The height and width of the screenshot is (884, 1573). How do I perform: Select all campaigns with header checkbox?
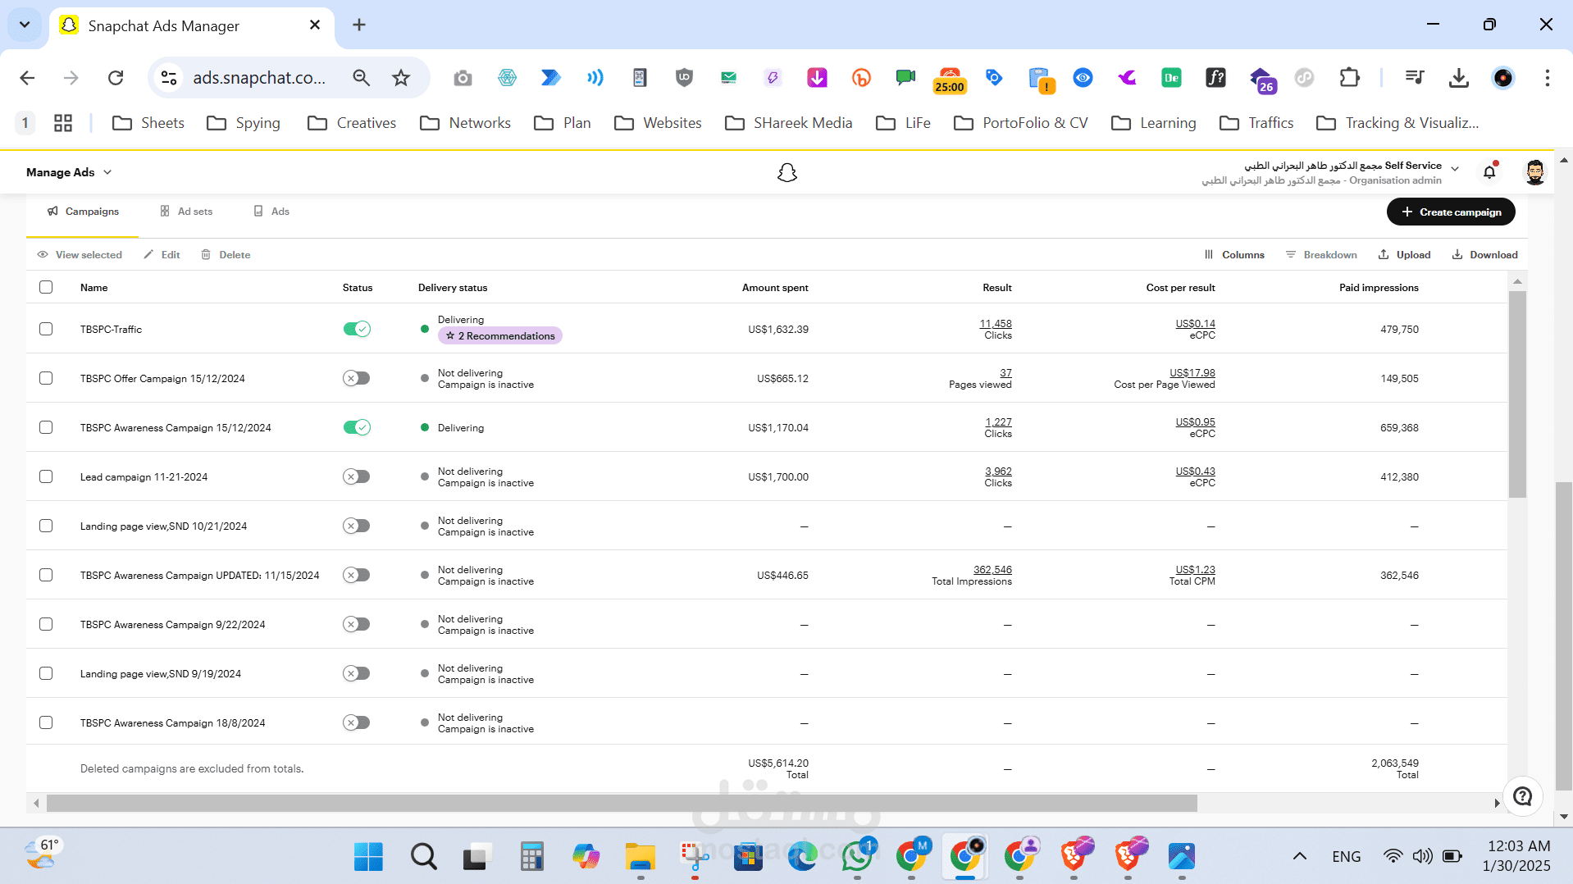[46, 288]
